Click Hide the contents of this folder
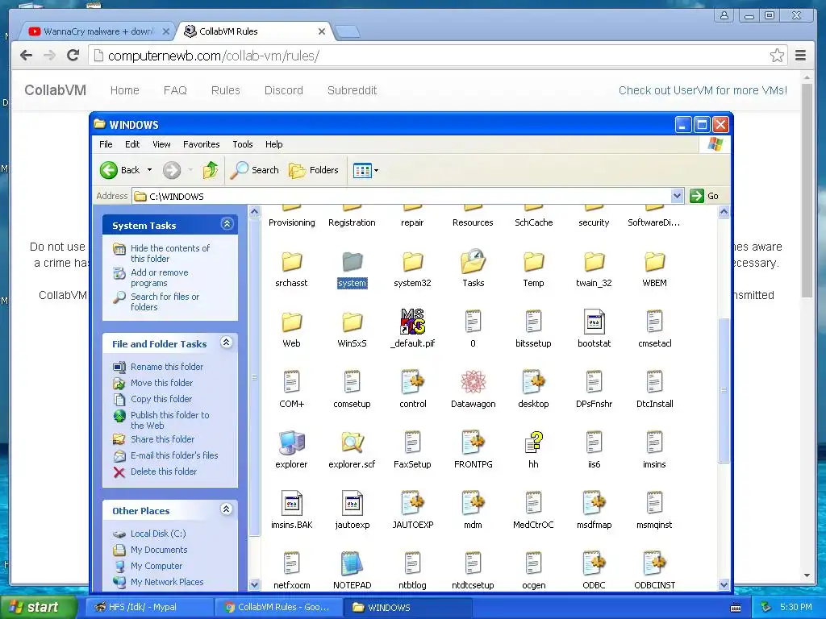This screenshot has height=619, width=826. (169, 253)
